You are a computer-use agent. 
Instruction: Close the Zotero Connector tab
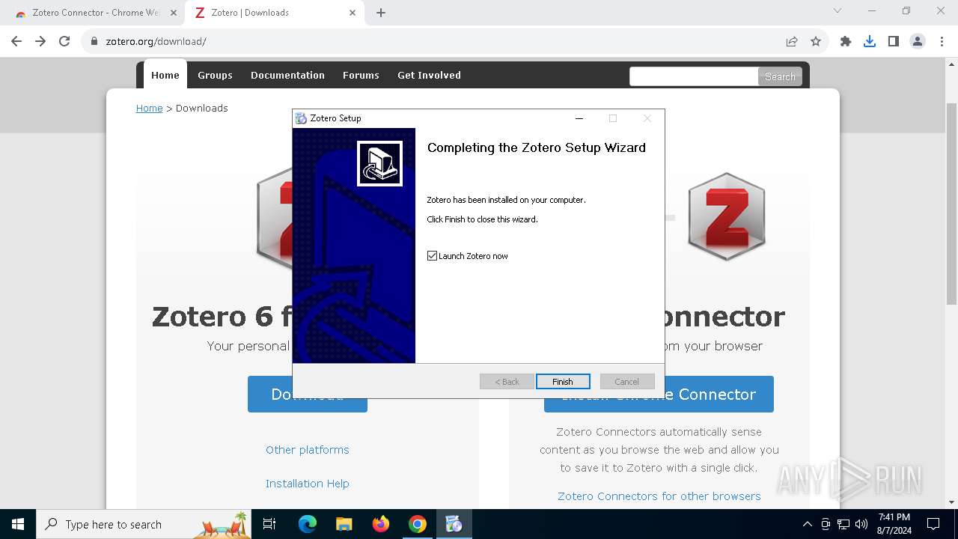174,13
